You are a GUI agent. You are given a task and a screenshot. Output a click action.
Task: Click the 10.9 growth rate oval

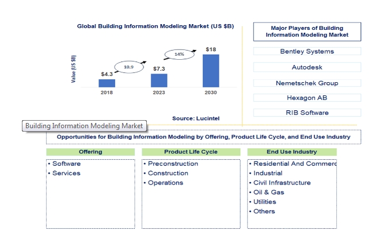pos(129,67)
